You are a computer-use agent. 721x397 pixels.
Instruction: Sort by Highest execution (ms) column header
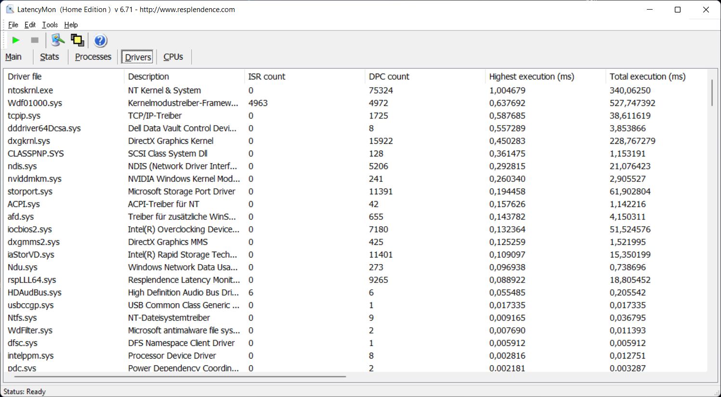531,77
